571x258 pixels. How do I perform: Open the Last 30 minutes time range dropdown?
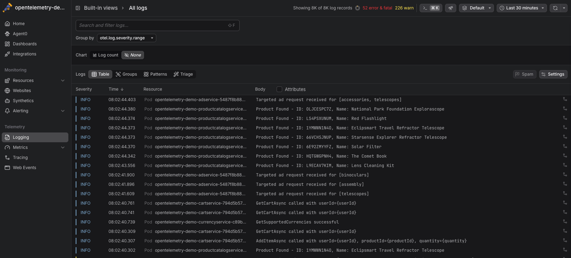point(522,8)
